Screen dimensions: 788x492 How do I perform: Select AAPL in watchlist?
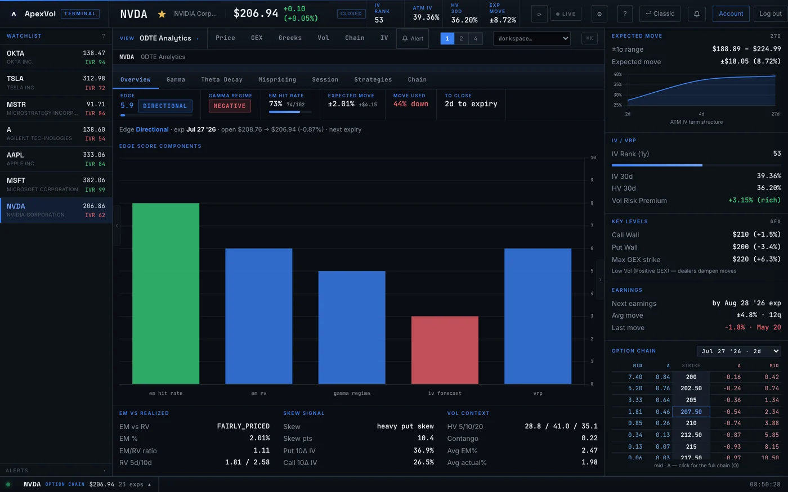[x=56, y=159]
